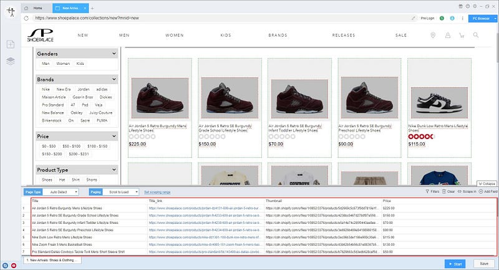Click the clock icon in title bar
The height and width of the screenshot is (270, 499).
tap(467, 6)
